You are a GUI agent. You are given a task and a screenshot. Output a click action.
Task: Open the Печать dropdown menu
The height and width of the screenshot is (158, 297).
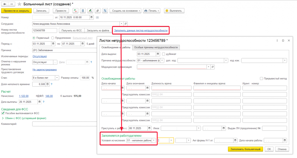152,11
